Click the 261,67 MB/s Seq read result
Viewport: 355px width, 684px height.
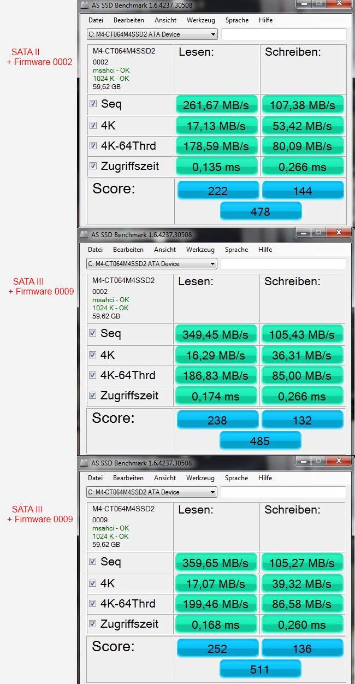[x=216, y=104]
